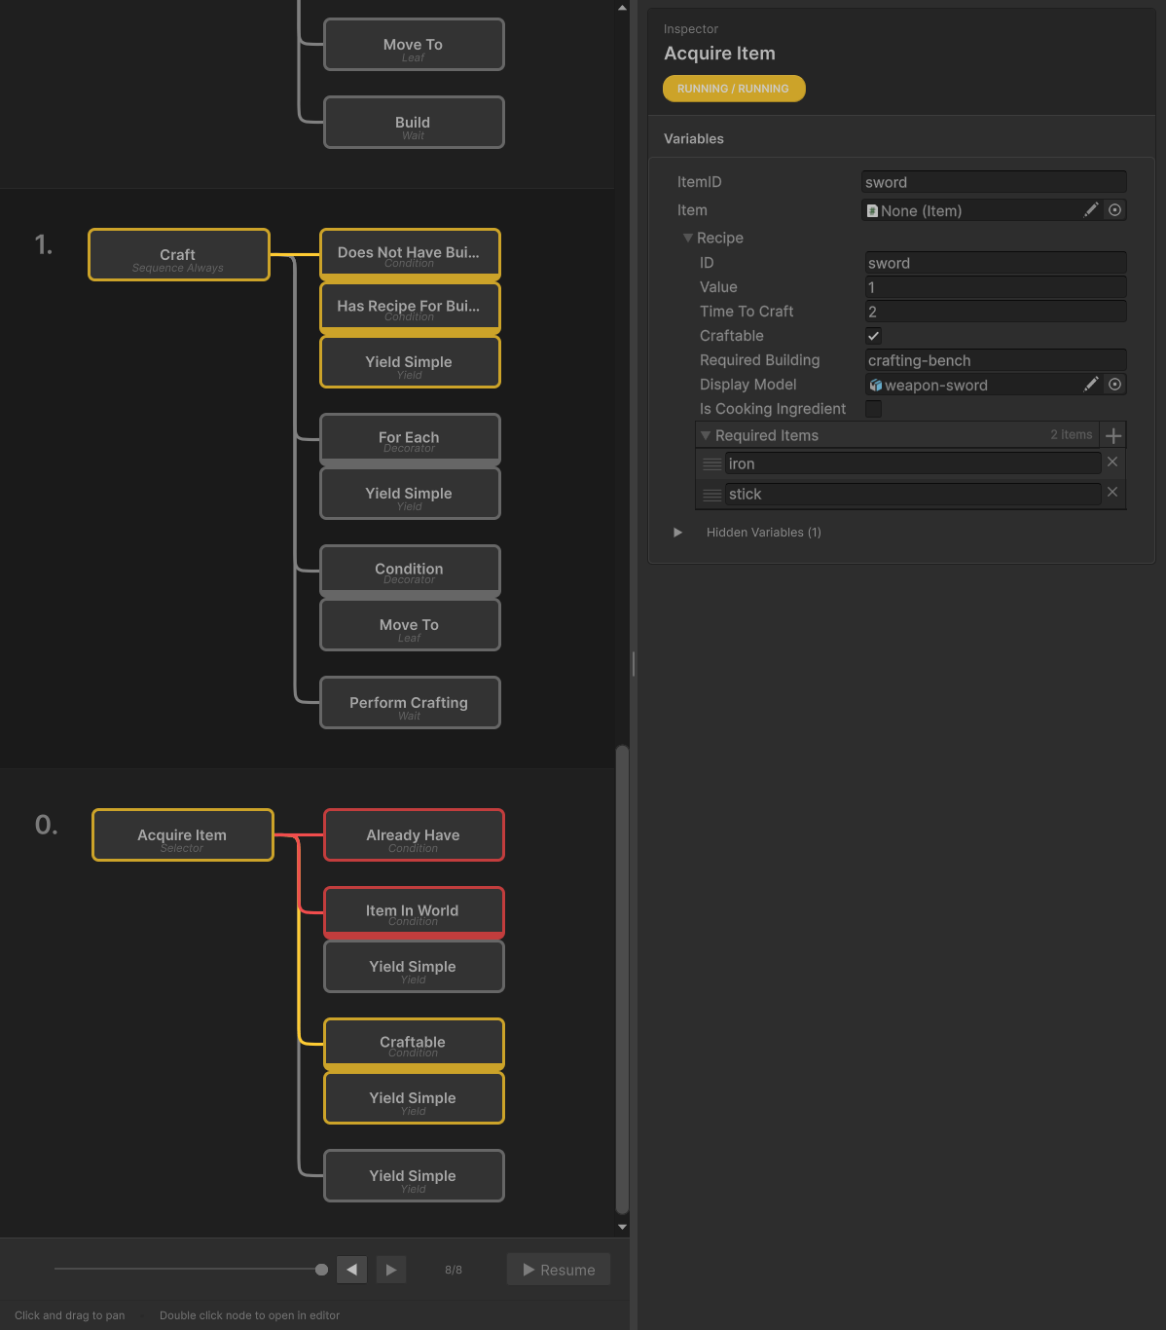Select the ItemID sword input field
This screenshot has width=1166, height=1330.
tap(992, 181)
